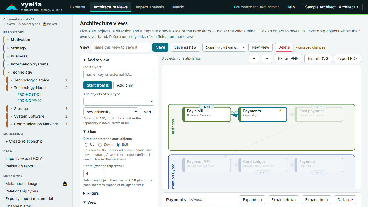Open the any criticality dropdown
Screen dimensions: 368x207
[x=111, y=112]
